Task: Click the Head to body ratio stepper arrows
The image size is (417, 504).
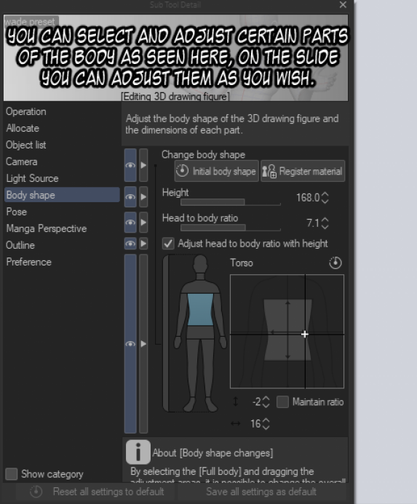Action: click(x=325, y=223)
